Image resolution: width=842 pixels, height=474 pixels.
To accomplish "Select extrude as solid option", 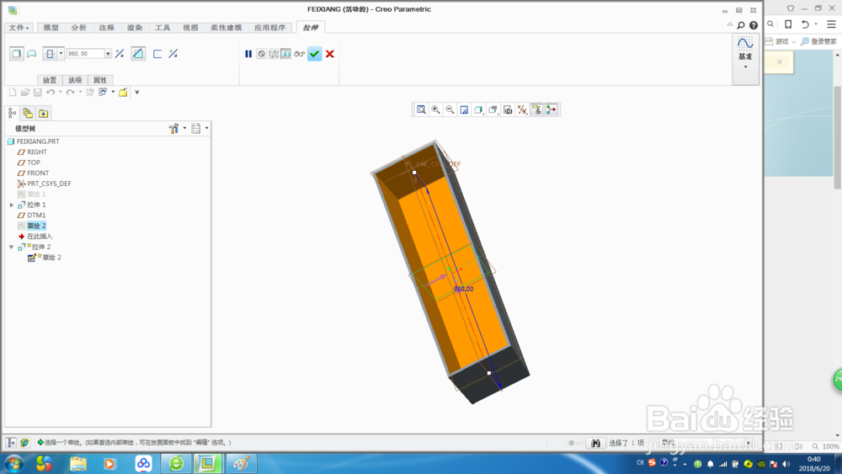I will [x=17, y=54].
